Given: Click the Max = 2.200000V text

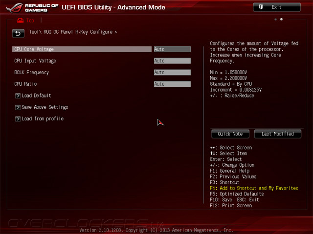Looking at the screenshot, I should [228, 78].
